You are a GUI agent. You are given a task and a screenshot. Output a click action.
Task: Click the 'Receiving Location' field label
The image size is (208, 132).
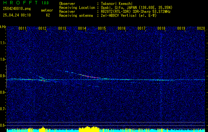pyautogui.click(x=77, y=8)
